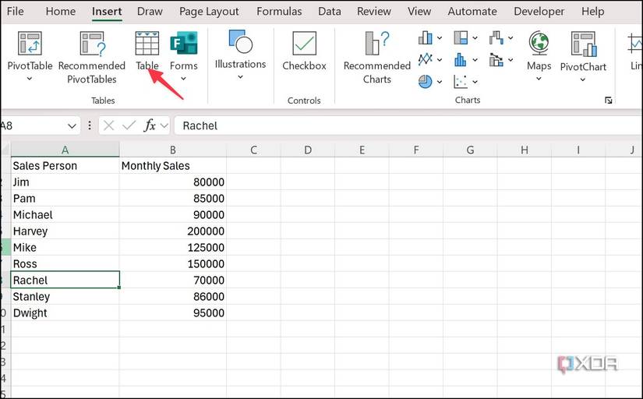This screenshot has width=643, height=399.
Task: Insert a combo chart
Action: coord(496,60)
